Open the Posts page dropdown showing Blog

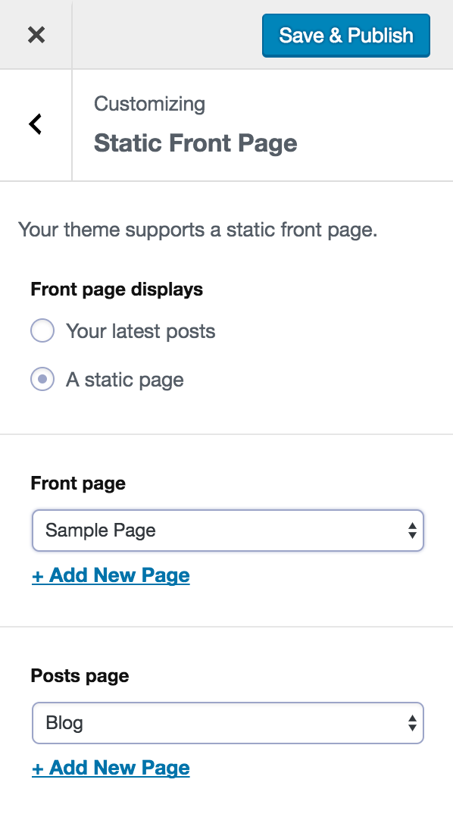point(227,723)
